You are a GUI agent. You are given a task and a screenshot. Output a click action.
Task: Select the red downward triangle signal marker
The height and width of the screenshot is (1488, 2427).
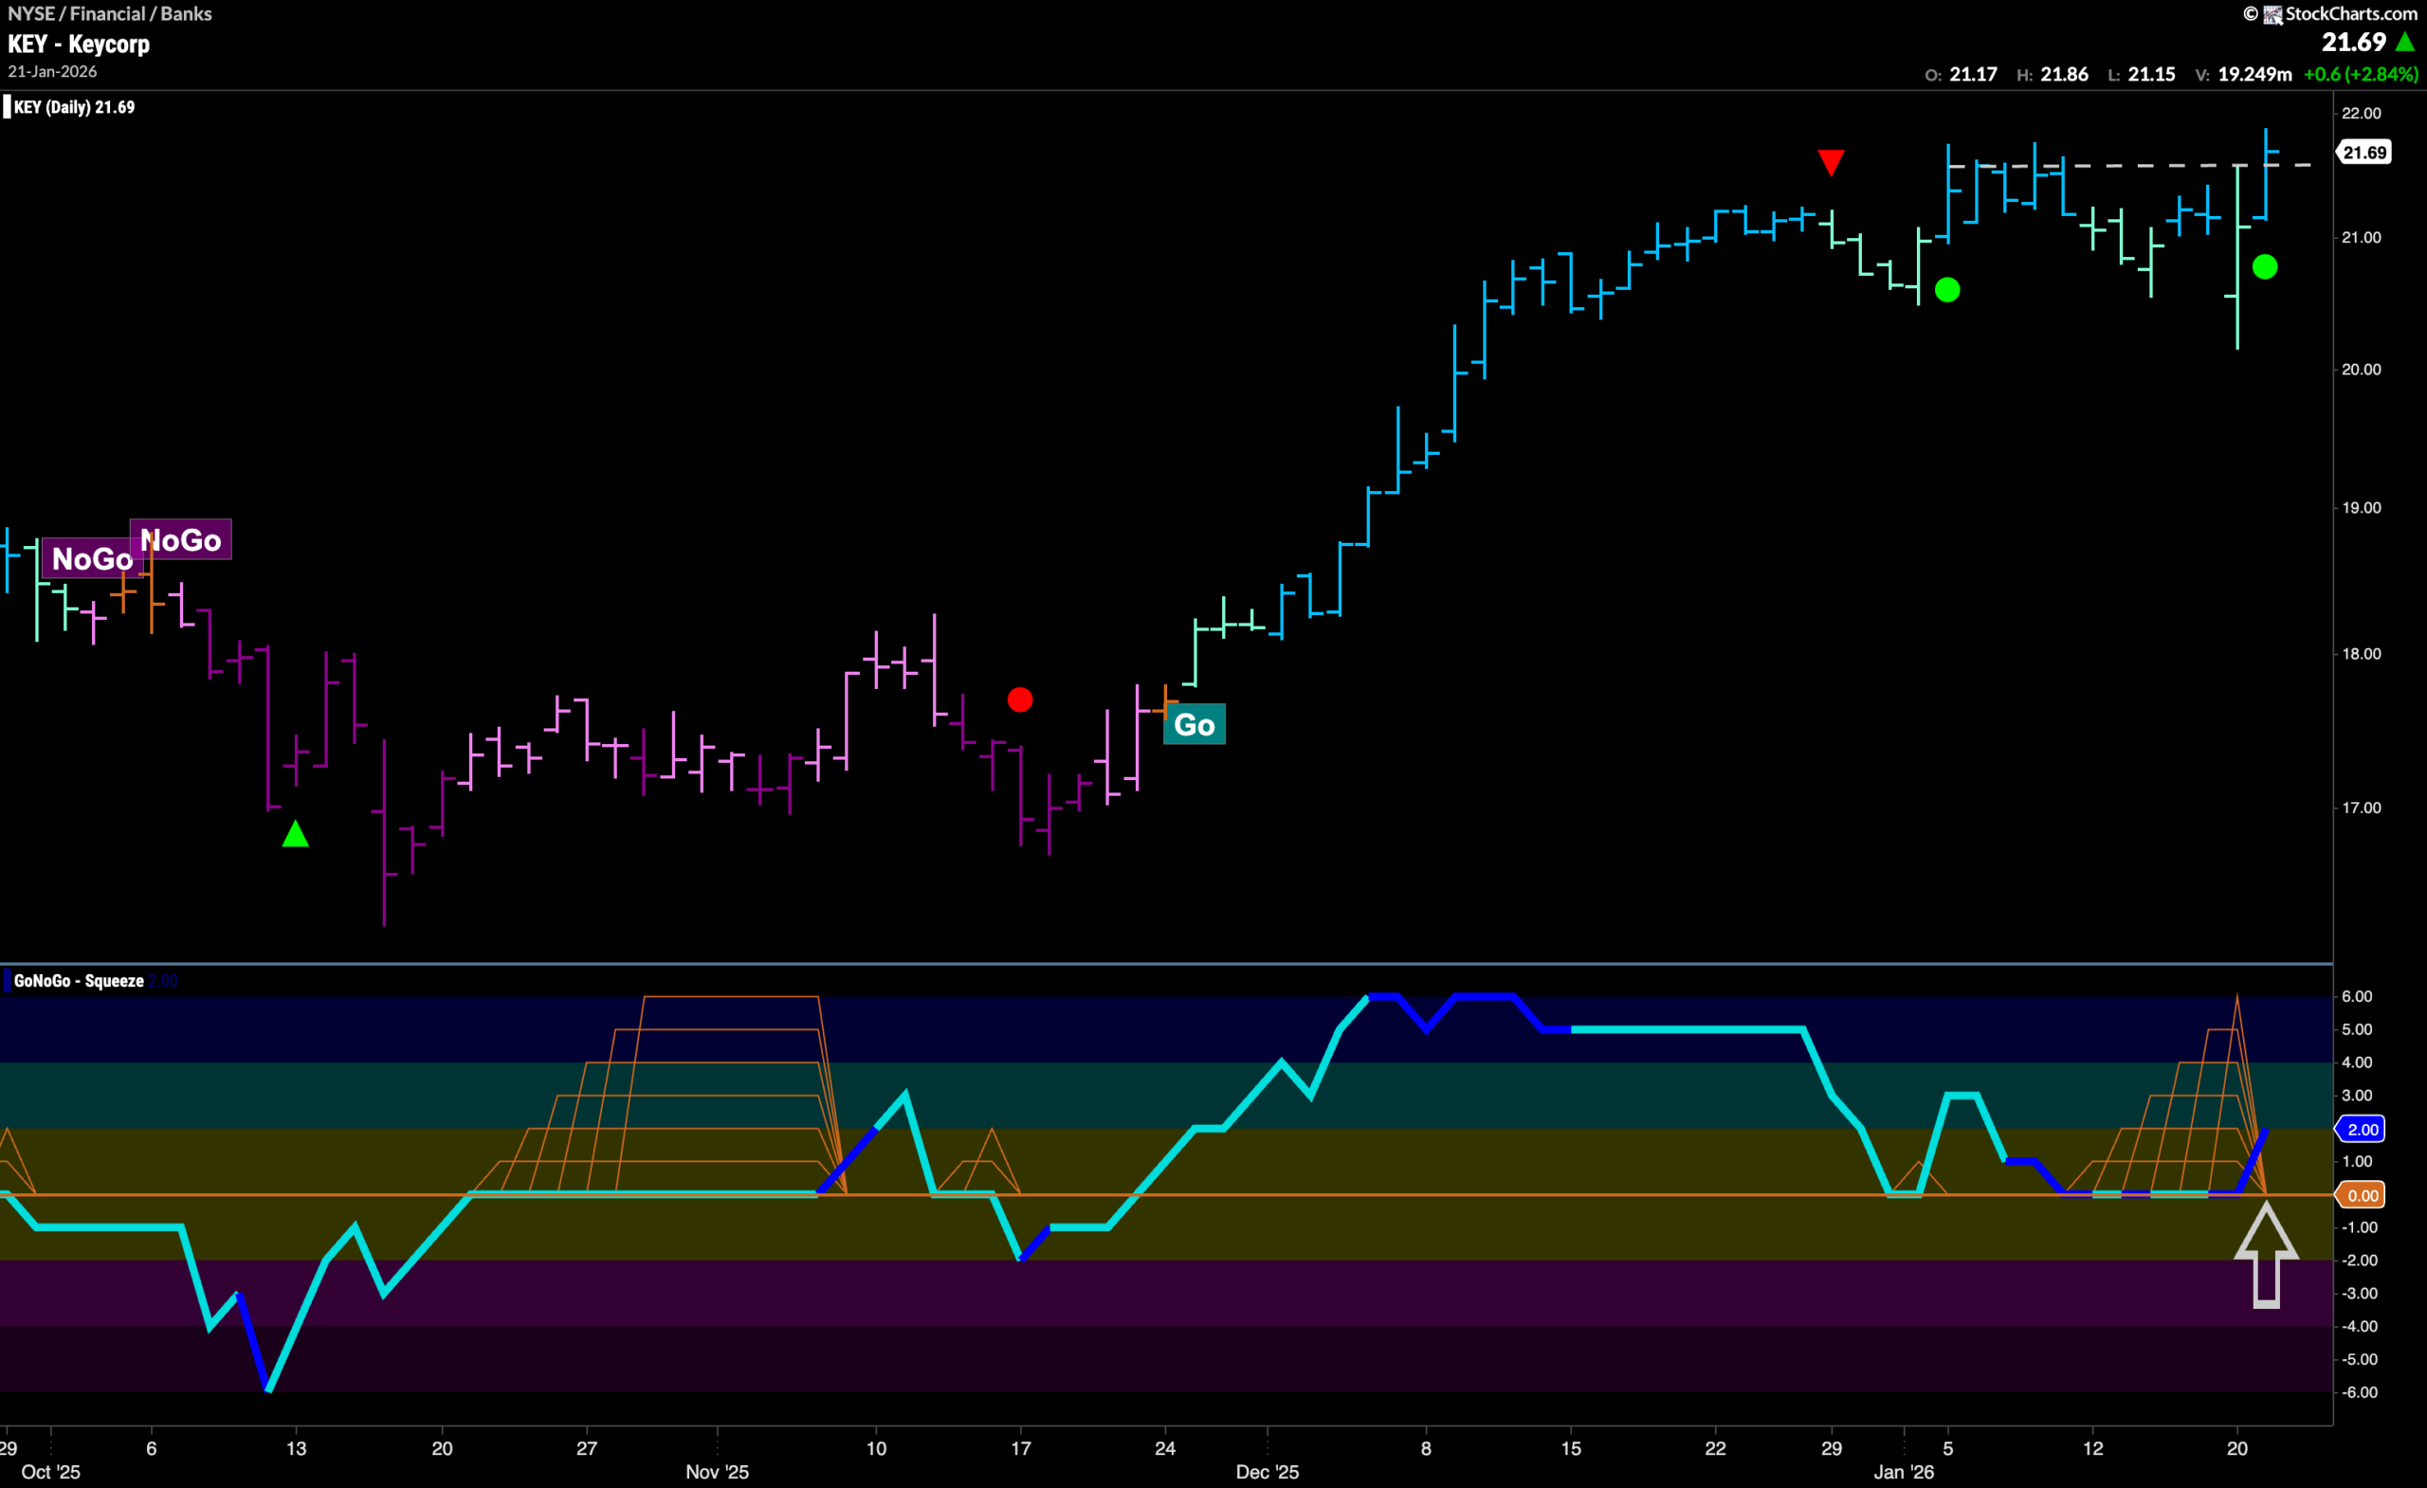point(1831,162)
